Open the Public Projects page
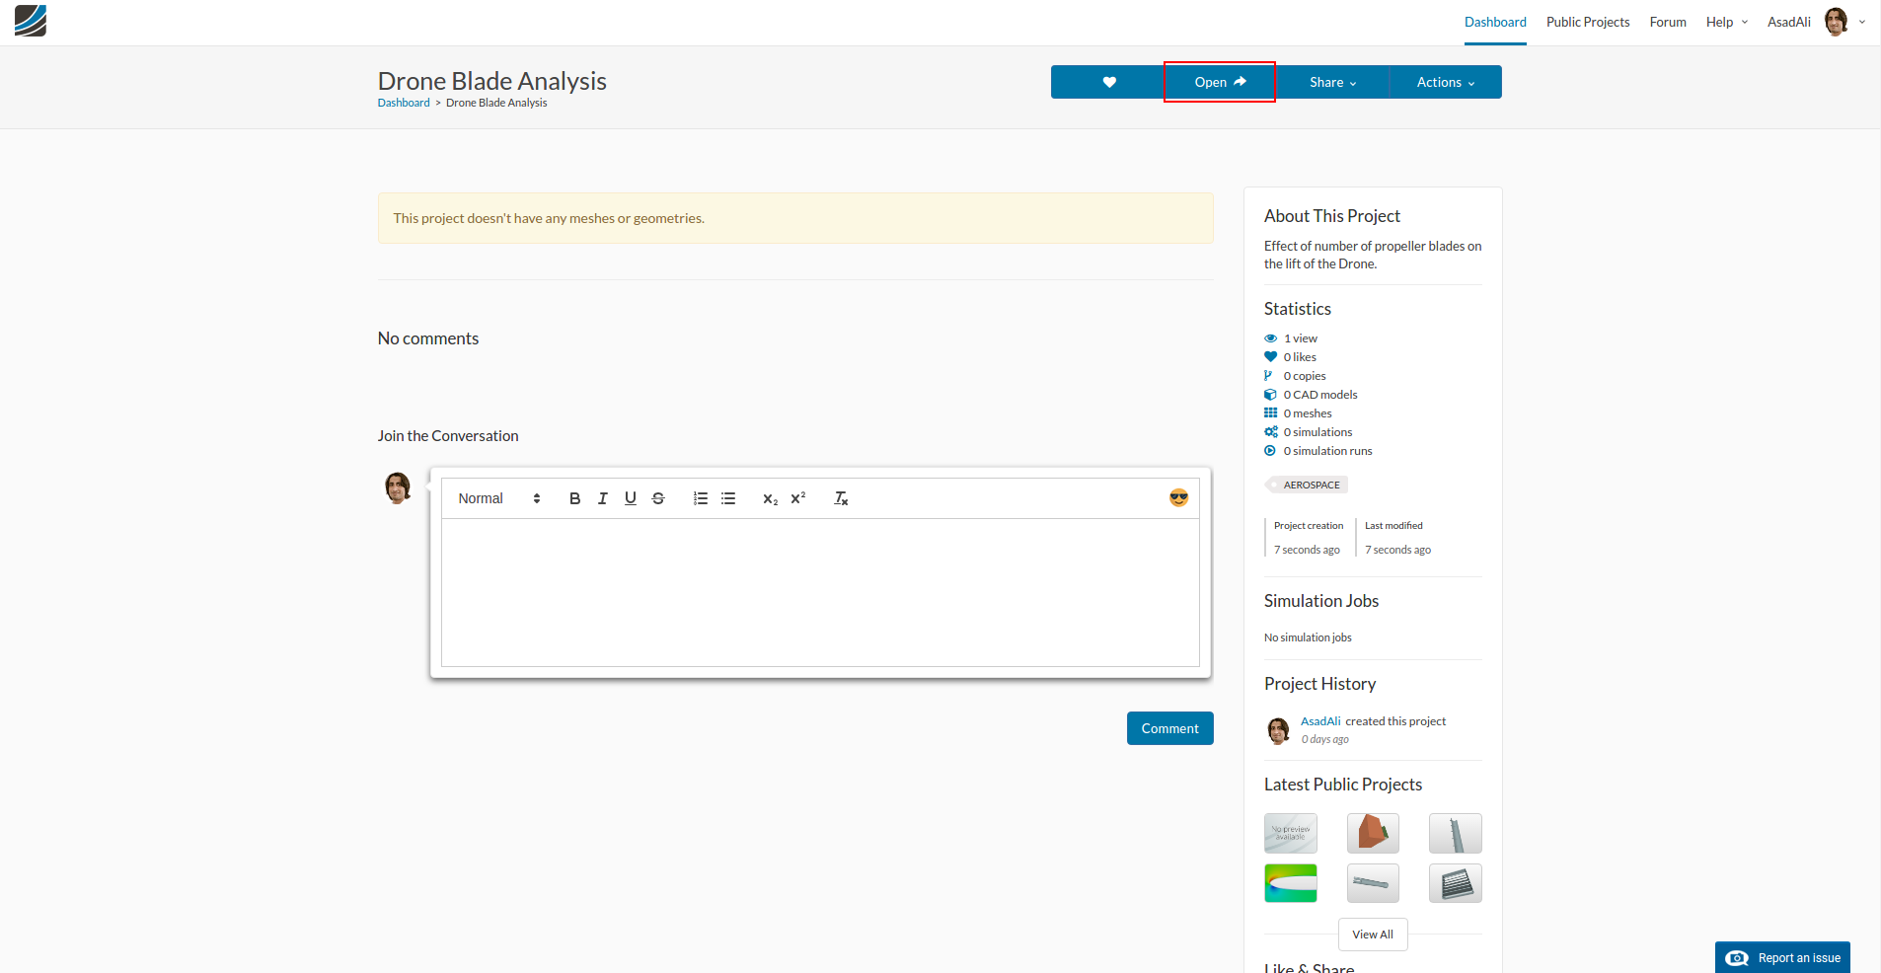Viewport: 1881px width, 973px height. [x=1588, y=22]
